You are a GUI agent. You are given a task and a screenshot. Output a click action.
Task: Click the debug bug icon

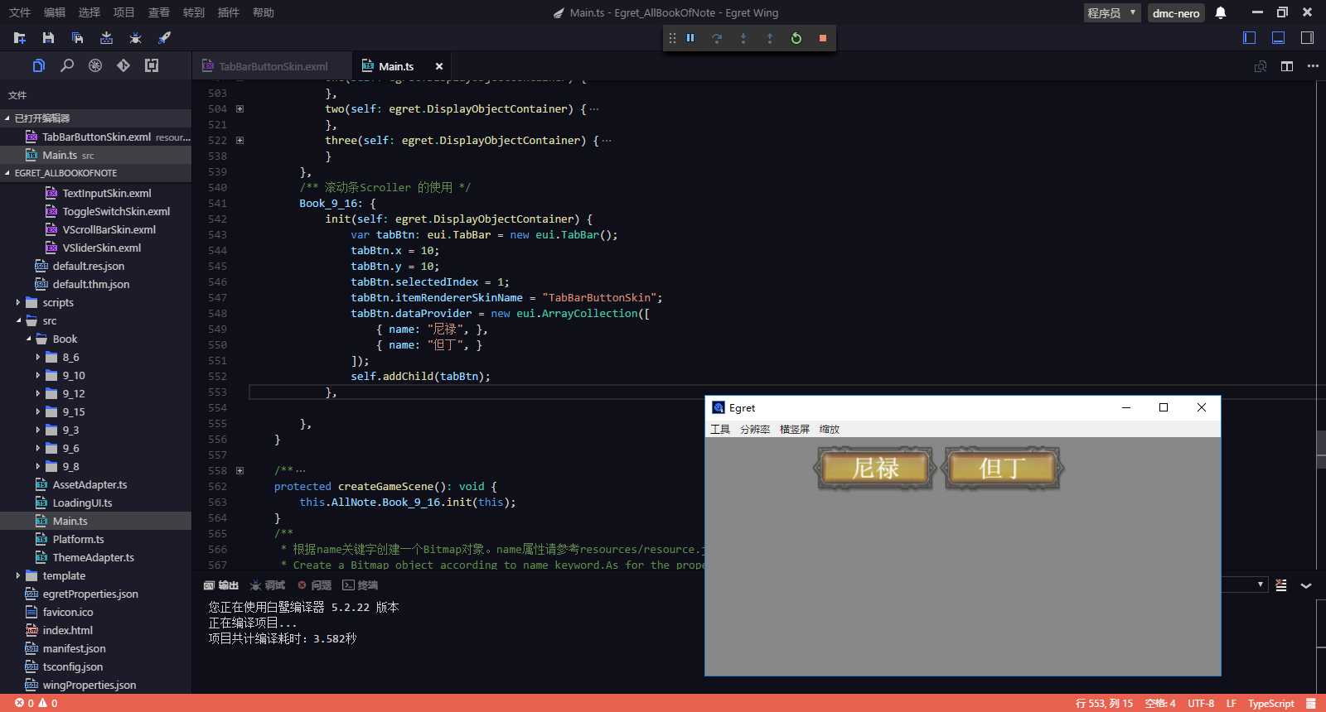pyautogui.click(x=135, y=38)
